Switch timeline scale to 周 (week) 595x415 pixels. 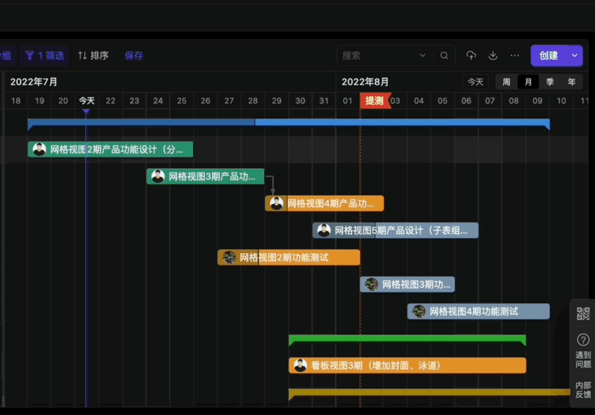coord(506,82)
